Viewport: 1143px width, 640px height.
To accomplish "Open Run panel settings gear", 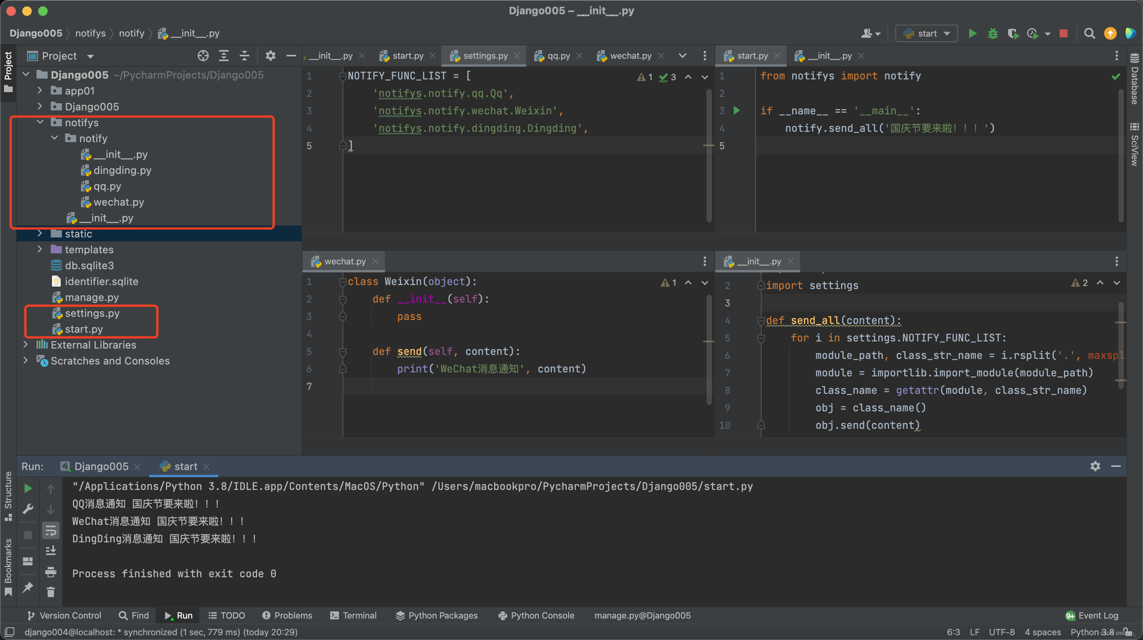I will point(1095,466).
